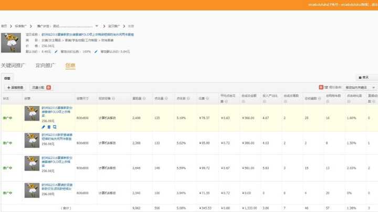Image resolution: width=378 pixels, height=212 pixels.
Task: Switch to the 关键词推广 tab
Action: pos(15,66)
